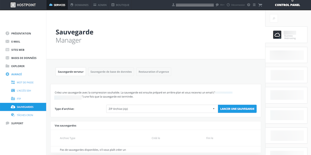Click the Hostpoint logo
Screen dimensions: 311x155
pos(23,5)
